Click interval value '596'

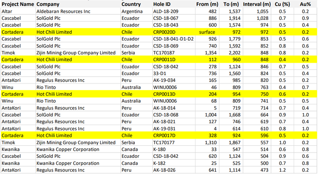click(x=264, y=135)
